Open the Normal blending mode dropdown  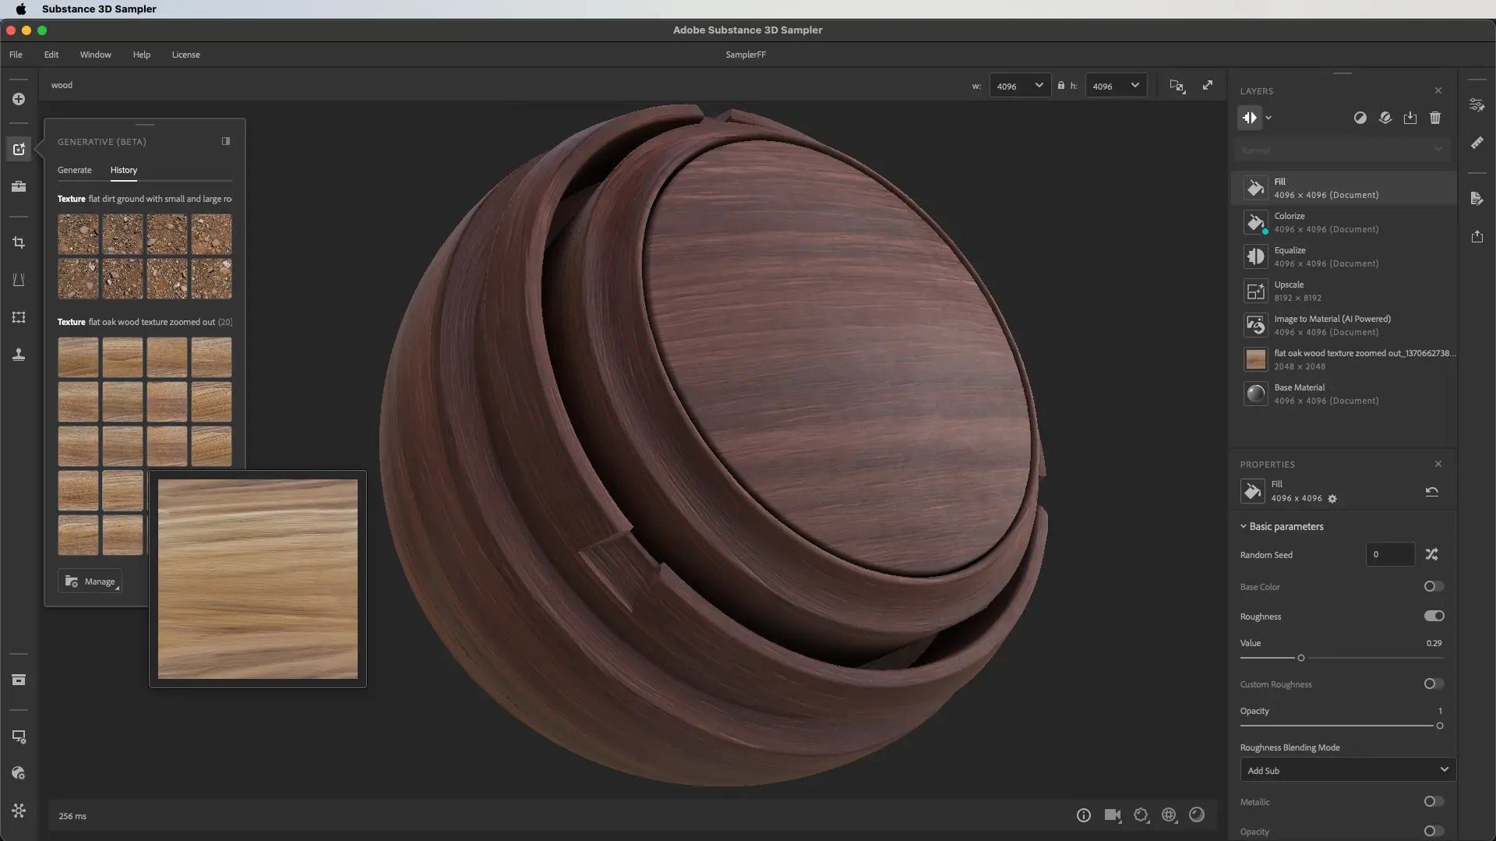(x=1342, y=150)
